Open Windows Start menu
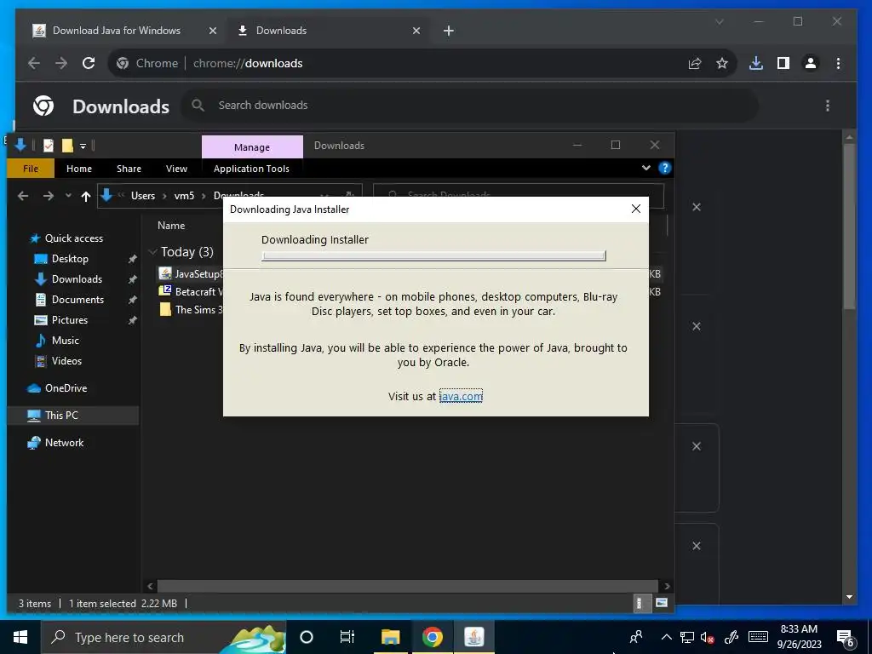The image size is (872, 654). coord(20,637)
